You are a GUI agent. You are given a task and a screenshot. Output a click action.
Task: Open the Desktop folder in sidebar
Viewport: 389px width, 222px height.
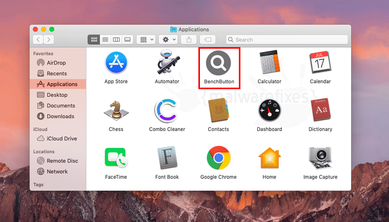pos(58,95)
